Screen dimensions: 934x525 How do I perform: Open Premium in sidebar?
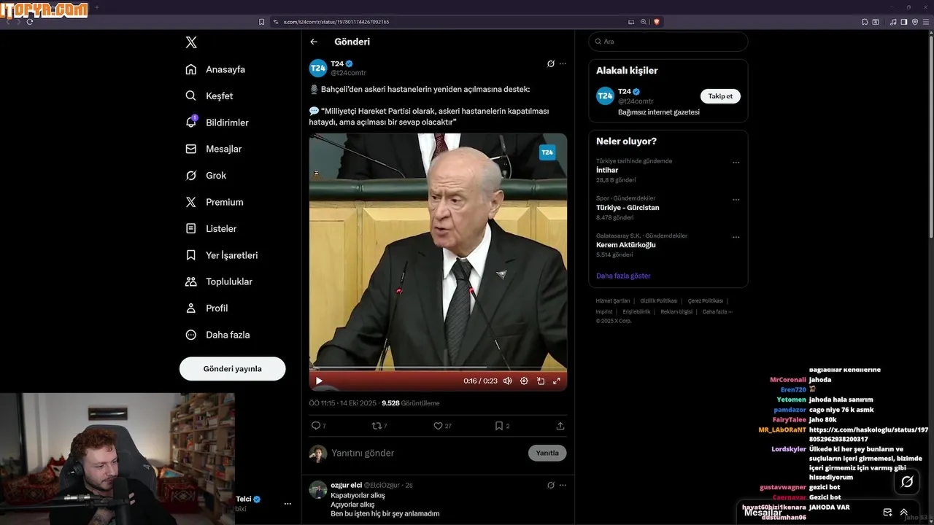[x=215, y=202]
